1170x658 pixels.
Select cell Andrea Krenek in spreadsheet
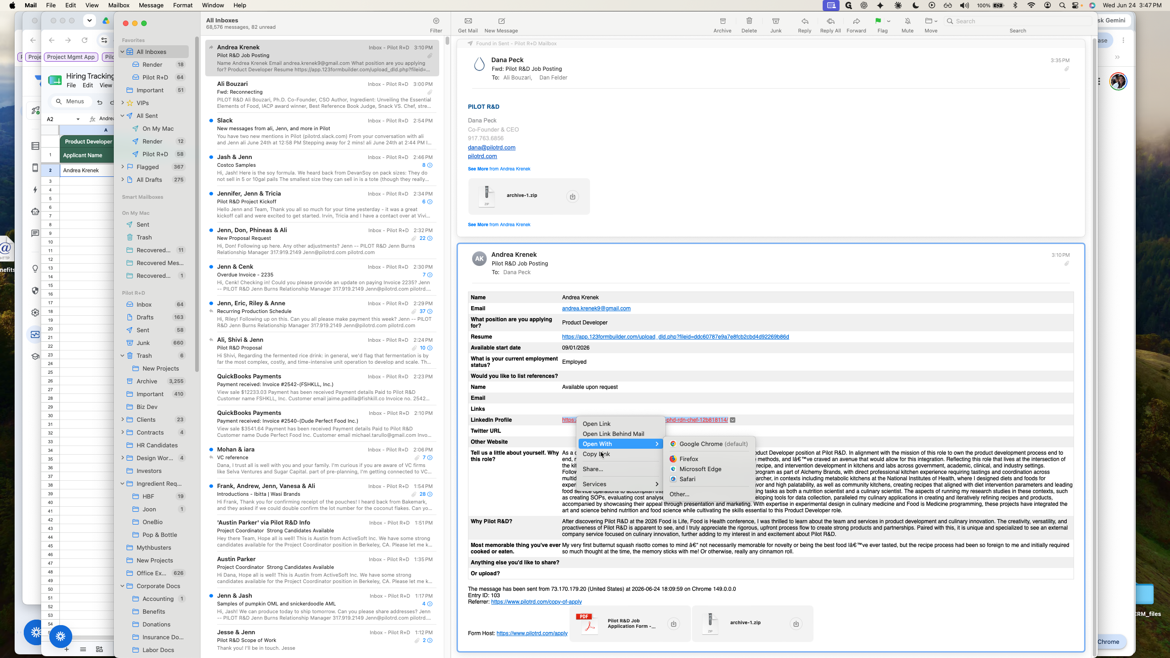tap(86, 170)
